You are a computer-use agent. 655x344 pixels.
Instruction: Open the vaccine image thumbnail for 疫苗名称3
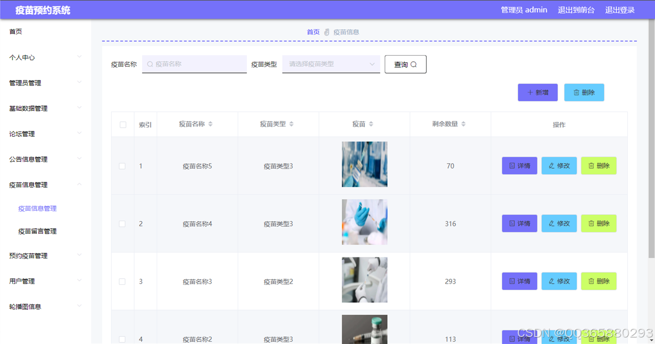365,280
